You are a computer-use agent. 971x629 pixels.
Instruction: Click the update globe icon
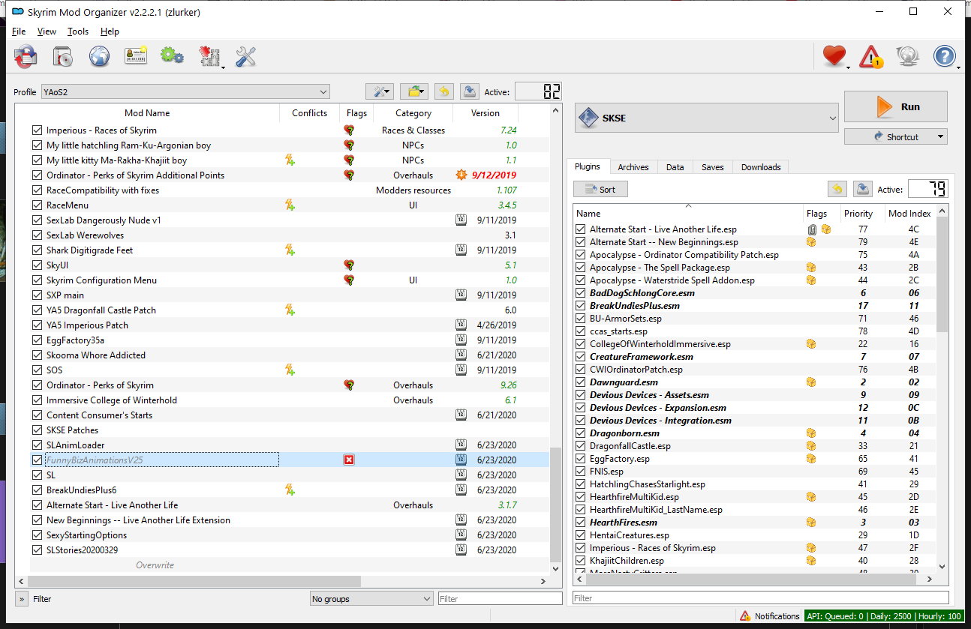pos(908,56)
